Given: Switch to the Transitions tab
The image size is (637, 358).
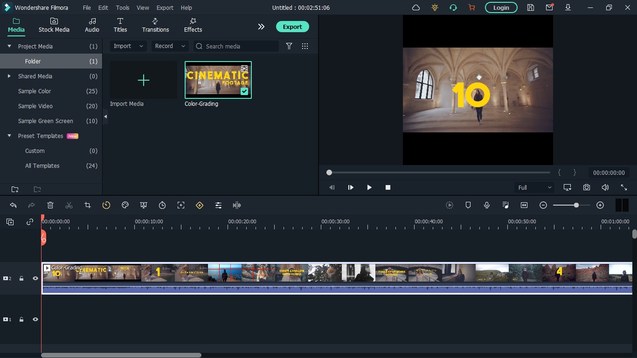Looking at the screenshot, I should [x=155, y=25].
